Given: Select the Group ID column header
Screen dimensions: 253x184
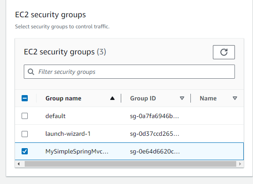Looking at the screenshot, I should tap(143, 98).
